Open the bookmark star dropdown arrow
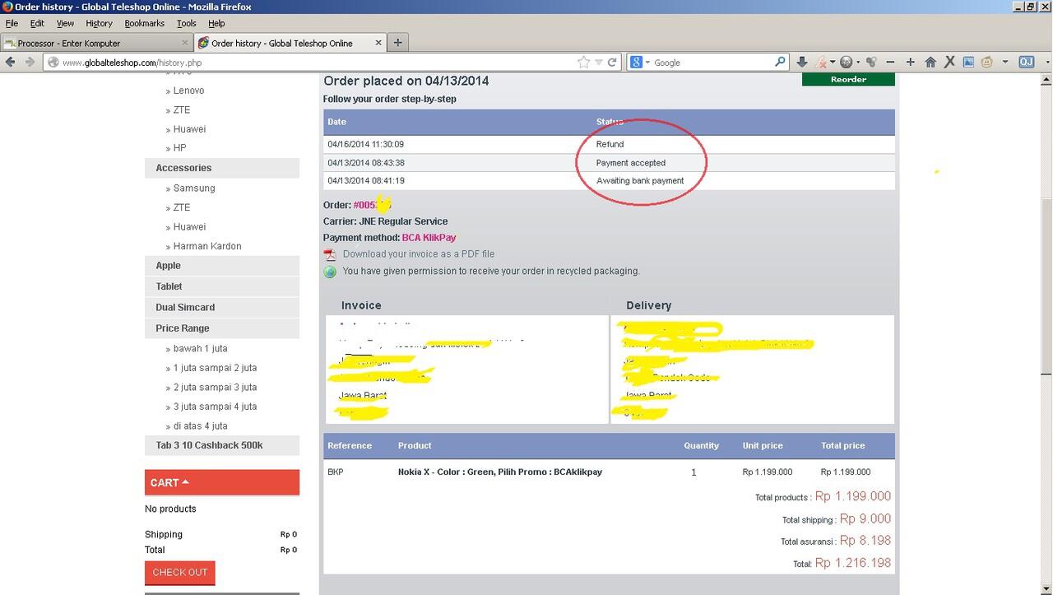 click(599, 62)
